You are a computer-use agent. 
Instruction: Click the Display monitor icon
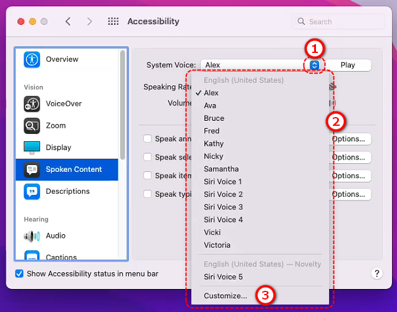(32, 148)
